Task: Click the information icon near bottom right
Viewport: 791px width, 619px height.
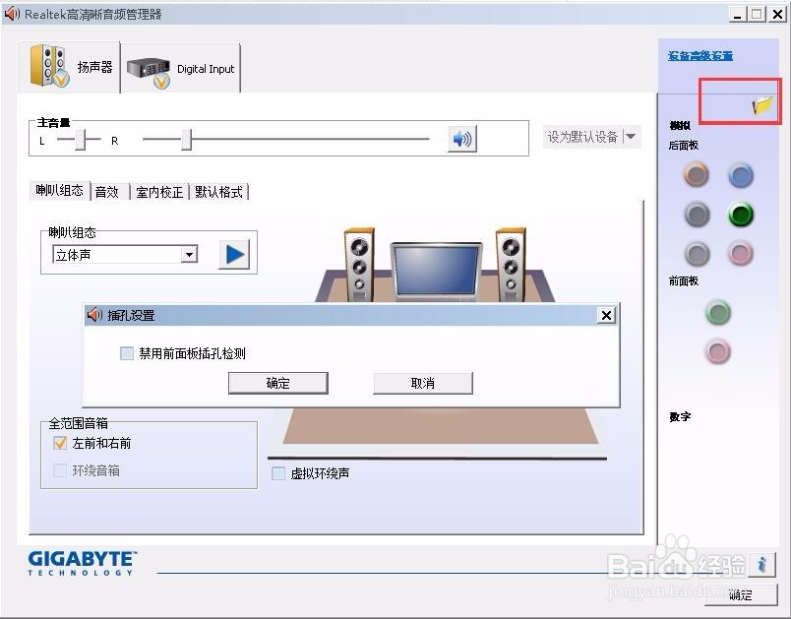Action: pos(764,564)
